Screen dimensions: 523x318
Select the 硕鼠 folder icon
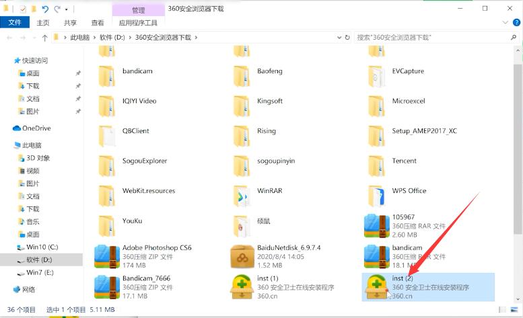pos(242,226)
